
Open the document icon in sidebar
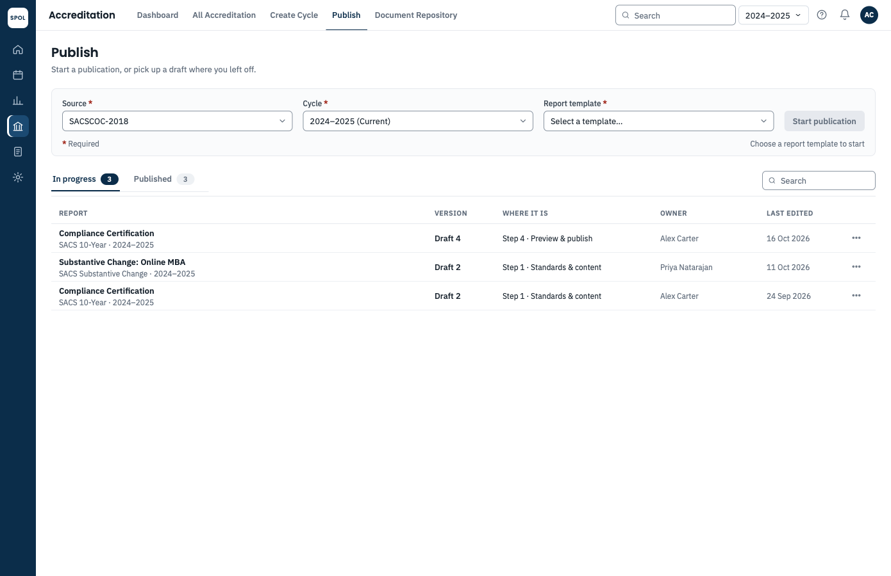(x=18, y=152)
